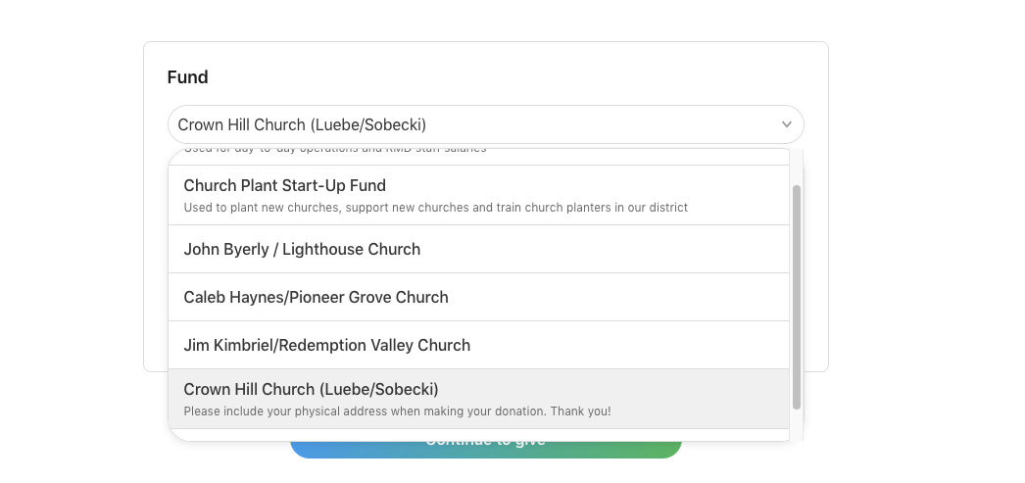Click the physical address note text
This screenshot has width=1025, height=483.
click(x=397, y=411)
